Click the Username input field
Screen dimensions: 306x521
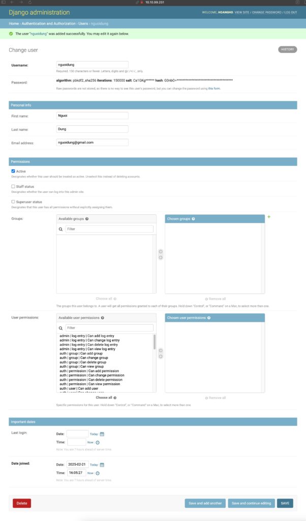pyautogui.click(x=93, y=65)
